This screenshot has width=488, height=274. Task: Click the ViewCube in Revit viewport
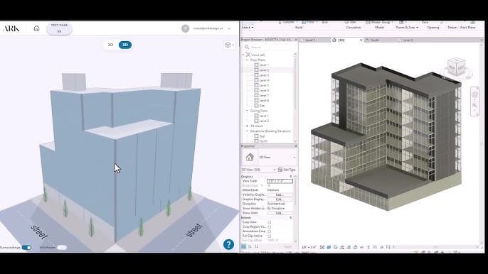(x=456, y=67)
